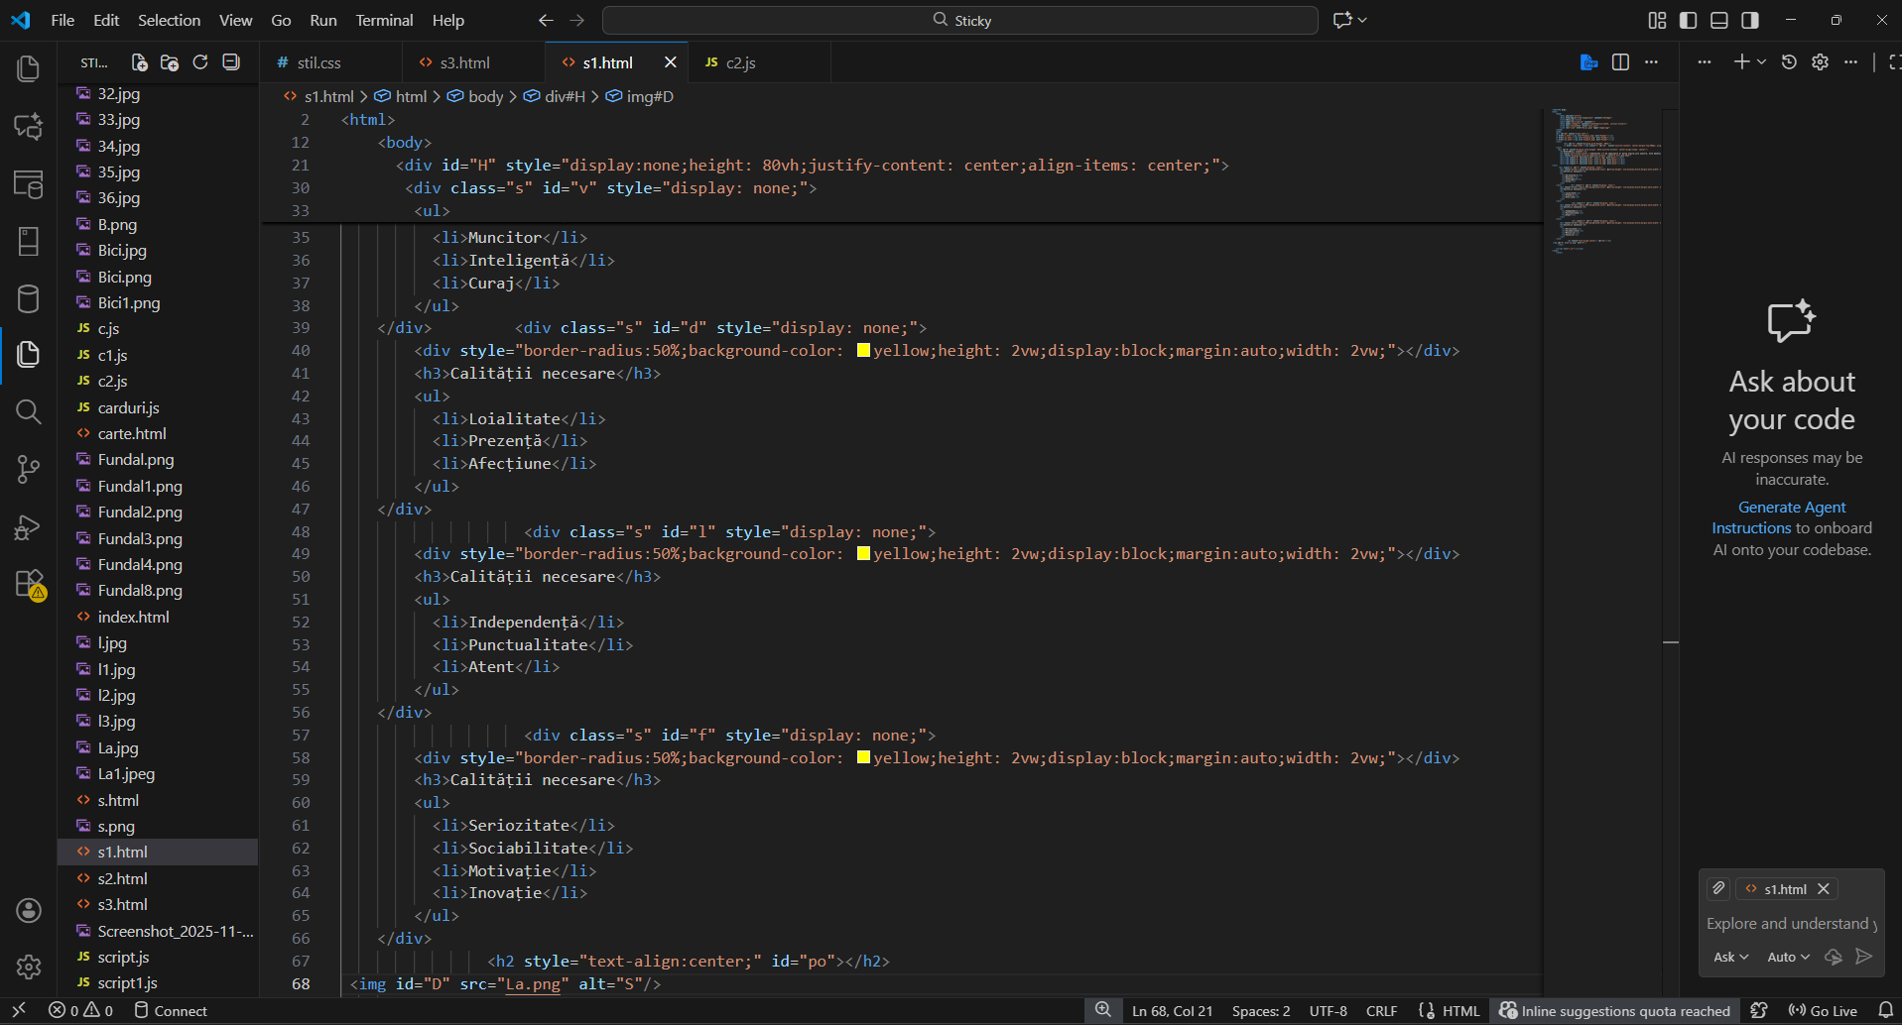The height and width of the screenshot is (1025, 1902).
Task: Collapse all folders in Explorer
Action: point(231,62)
